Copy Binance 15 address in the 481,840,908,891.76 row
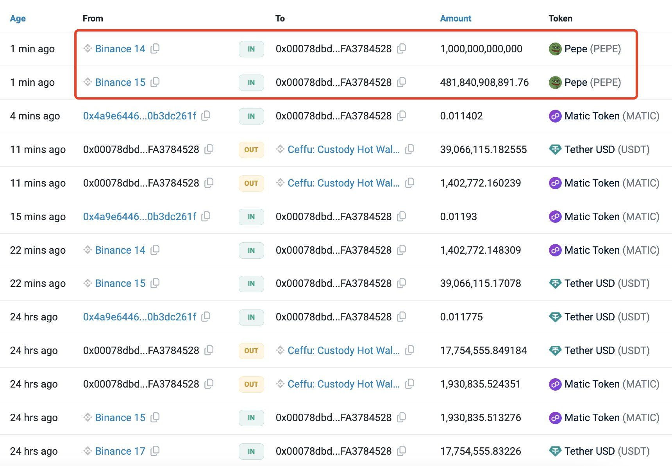 (155, 82)
